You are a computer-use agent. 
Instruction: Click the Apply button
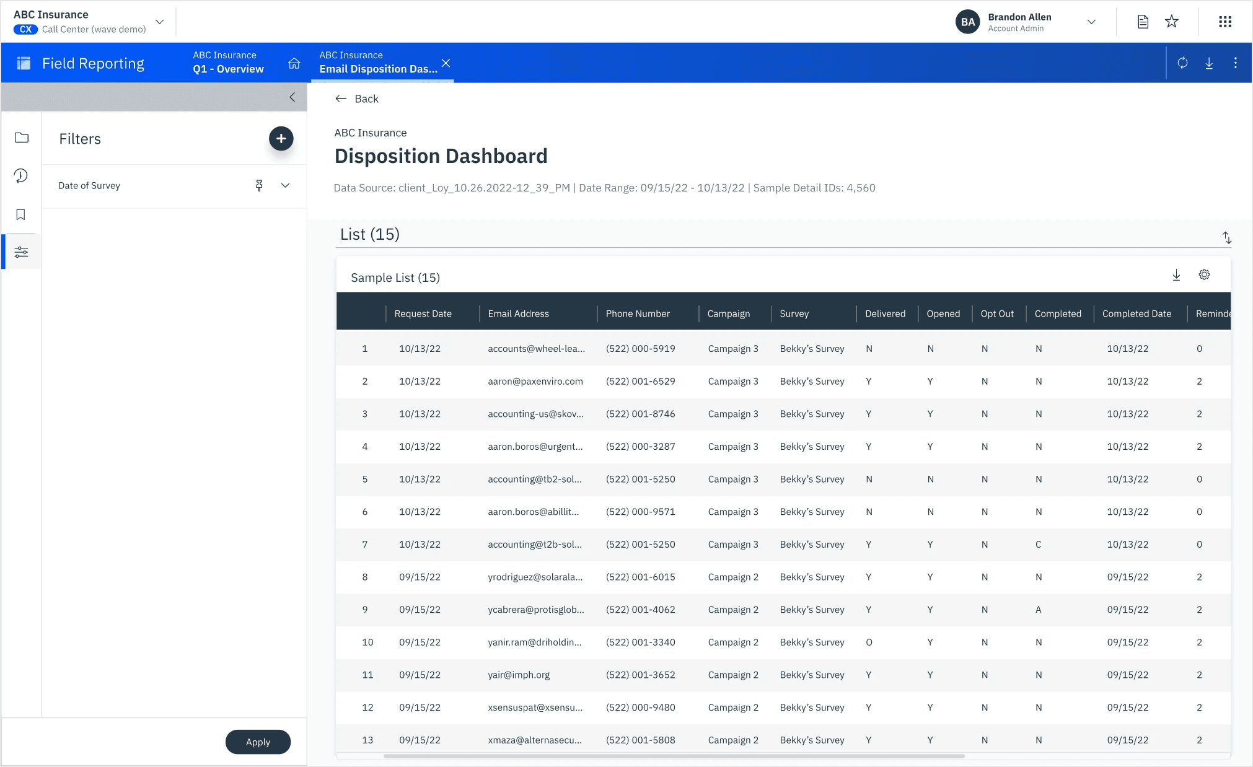(x=258, y=742)
